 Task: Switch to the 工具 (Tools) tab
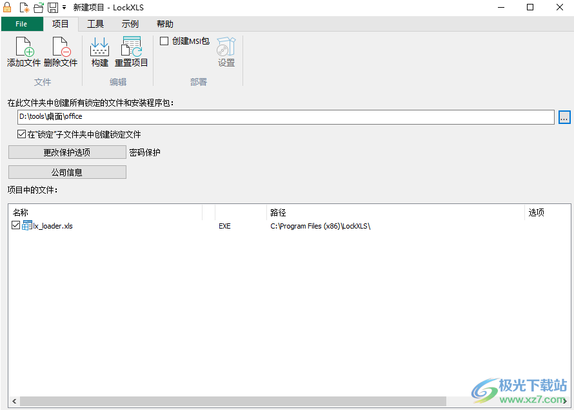coord(95,24)
